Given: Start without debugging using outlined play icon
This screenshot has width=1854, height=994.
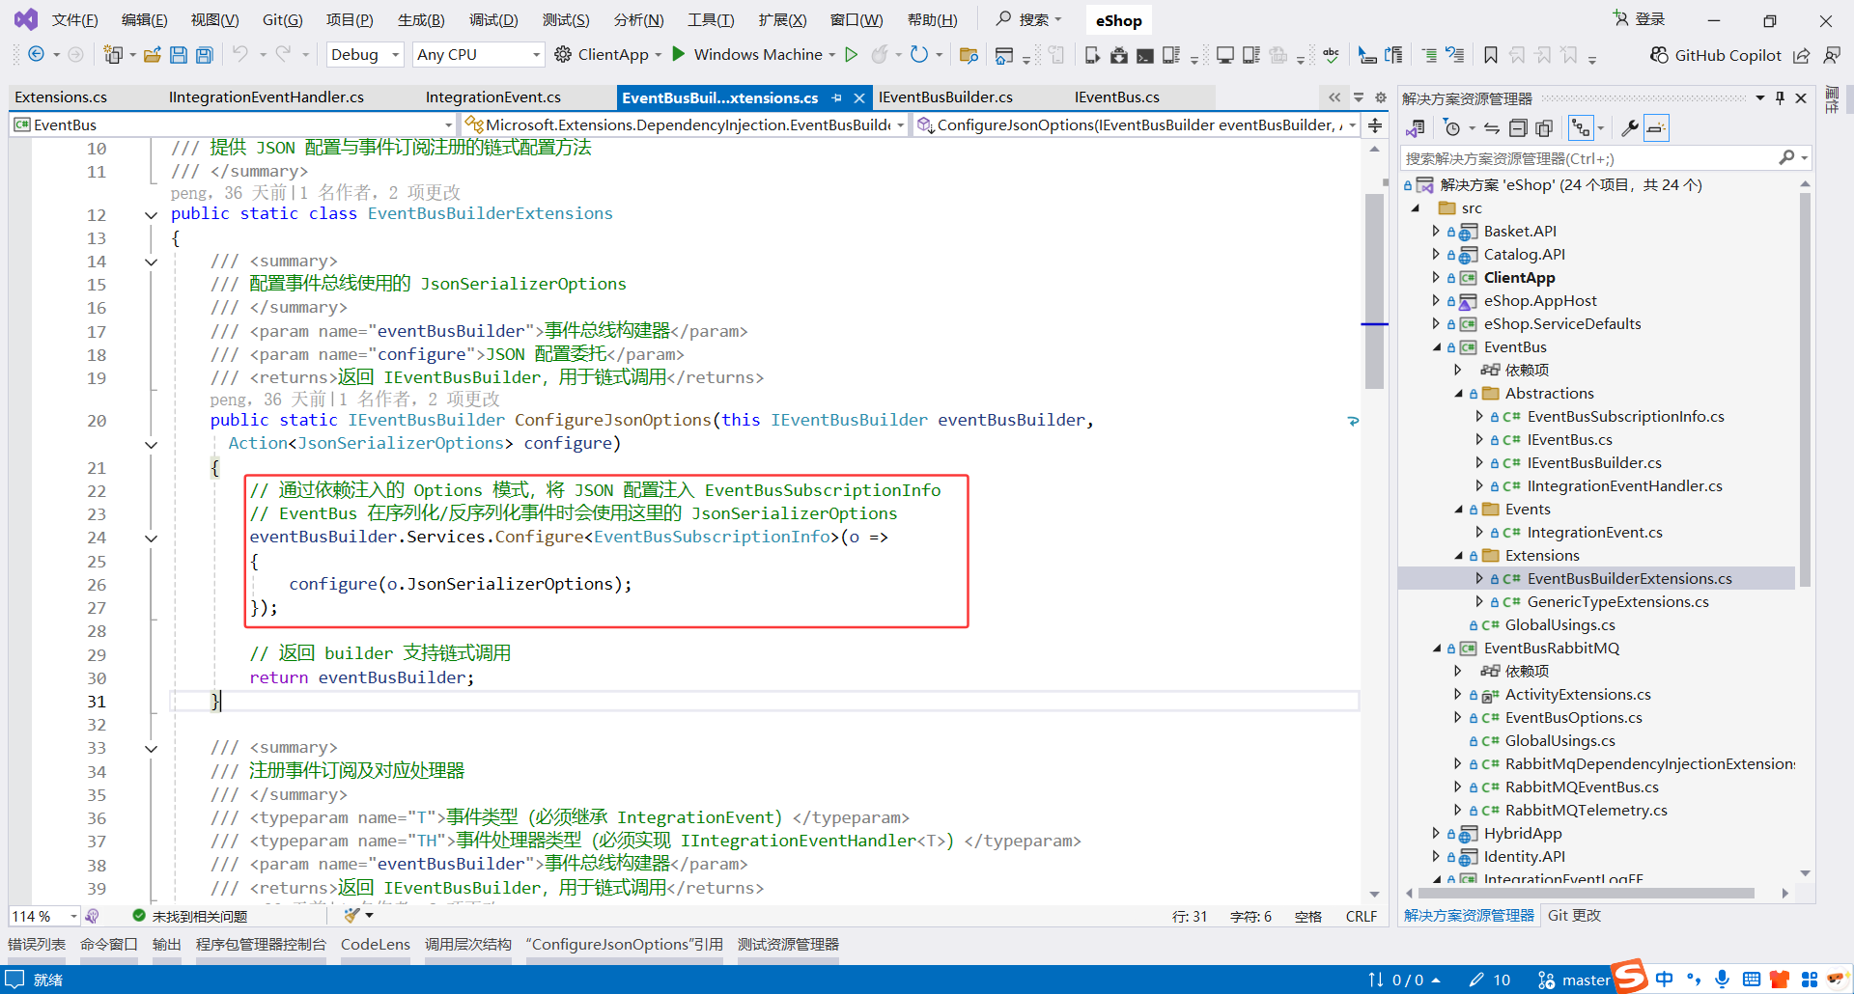Looking at the screenshot, I should coord(851,55).
